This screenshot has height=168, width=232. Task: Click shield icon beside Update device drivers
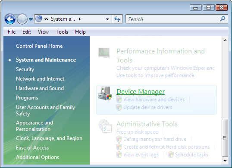pos(119,107)
